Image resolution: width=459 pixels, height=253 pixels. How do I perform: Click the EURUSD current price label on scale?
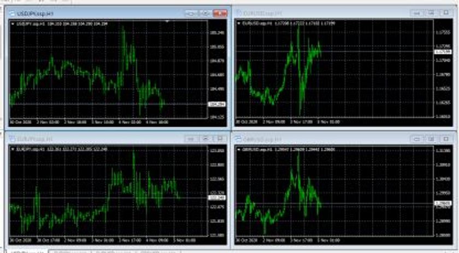coord(443,52)
